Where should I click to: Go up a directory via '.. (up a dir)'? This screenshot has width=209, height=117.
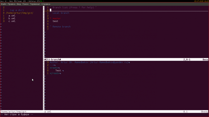tap(15, 10)
